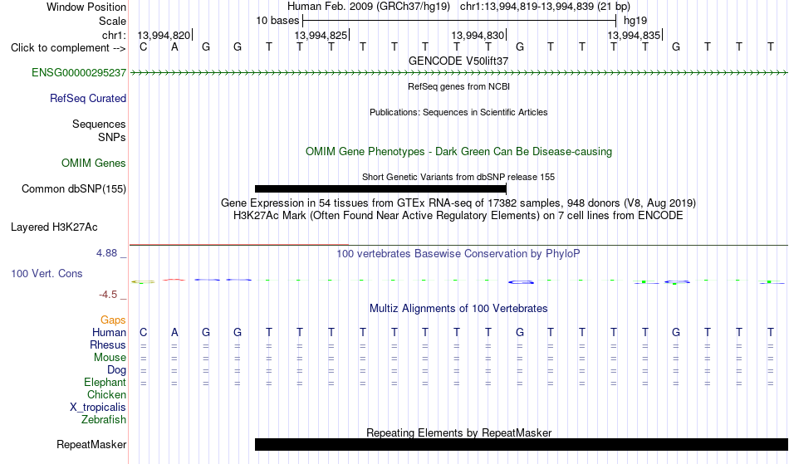The width and height of the screenshot is (789, 464).
Task: Click the 'Click to complement -->' label
Action: (x=68, y=48)
